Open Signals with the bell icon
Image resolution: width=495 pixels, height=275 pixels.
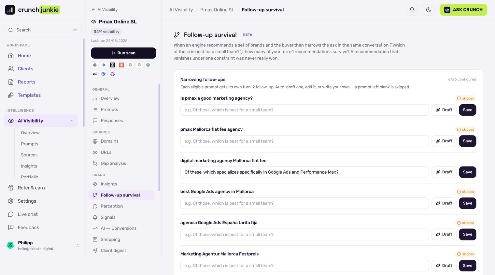click(x=121, y=217)
